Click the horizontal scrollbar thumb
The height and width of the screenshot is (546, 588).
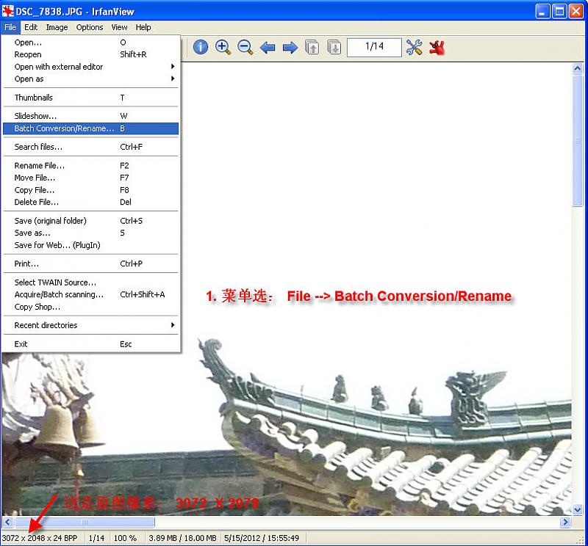point(85,523)
